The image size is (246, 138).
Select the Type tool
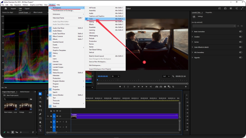[40, 126]
